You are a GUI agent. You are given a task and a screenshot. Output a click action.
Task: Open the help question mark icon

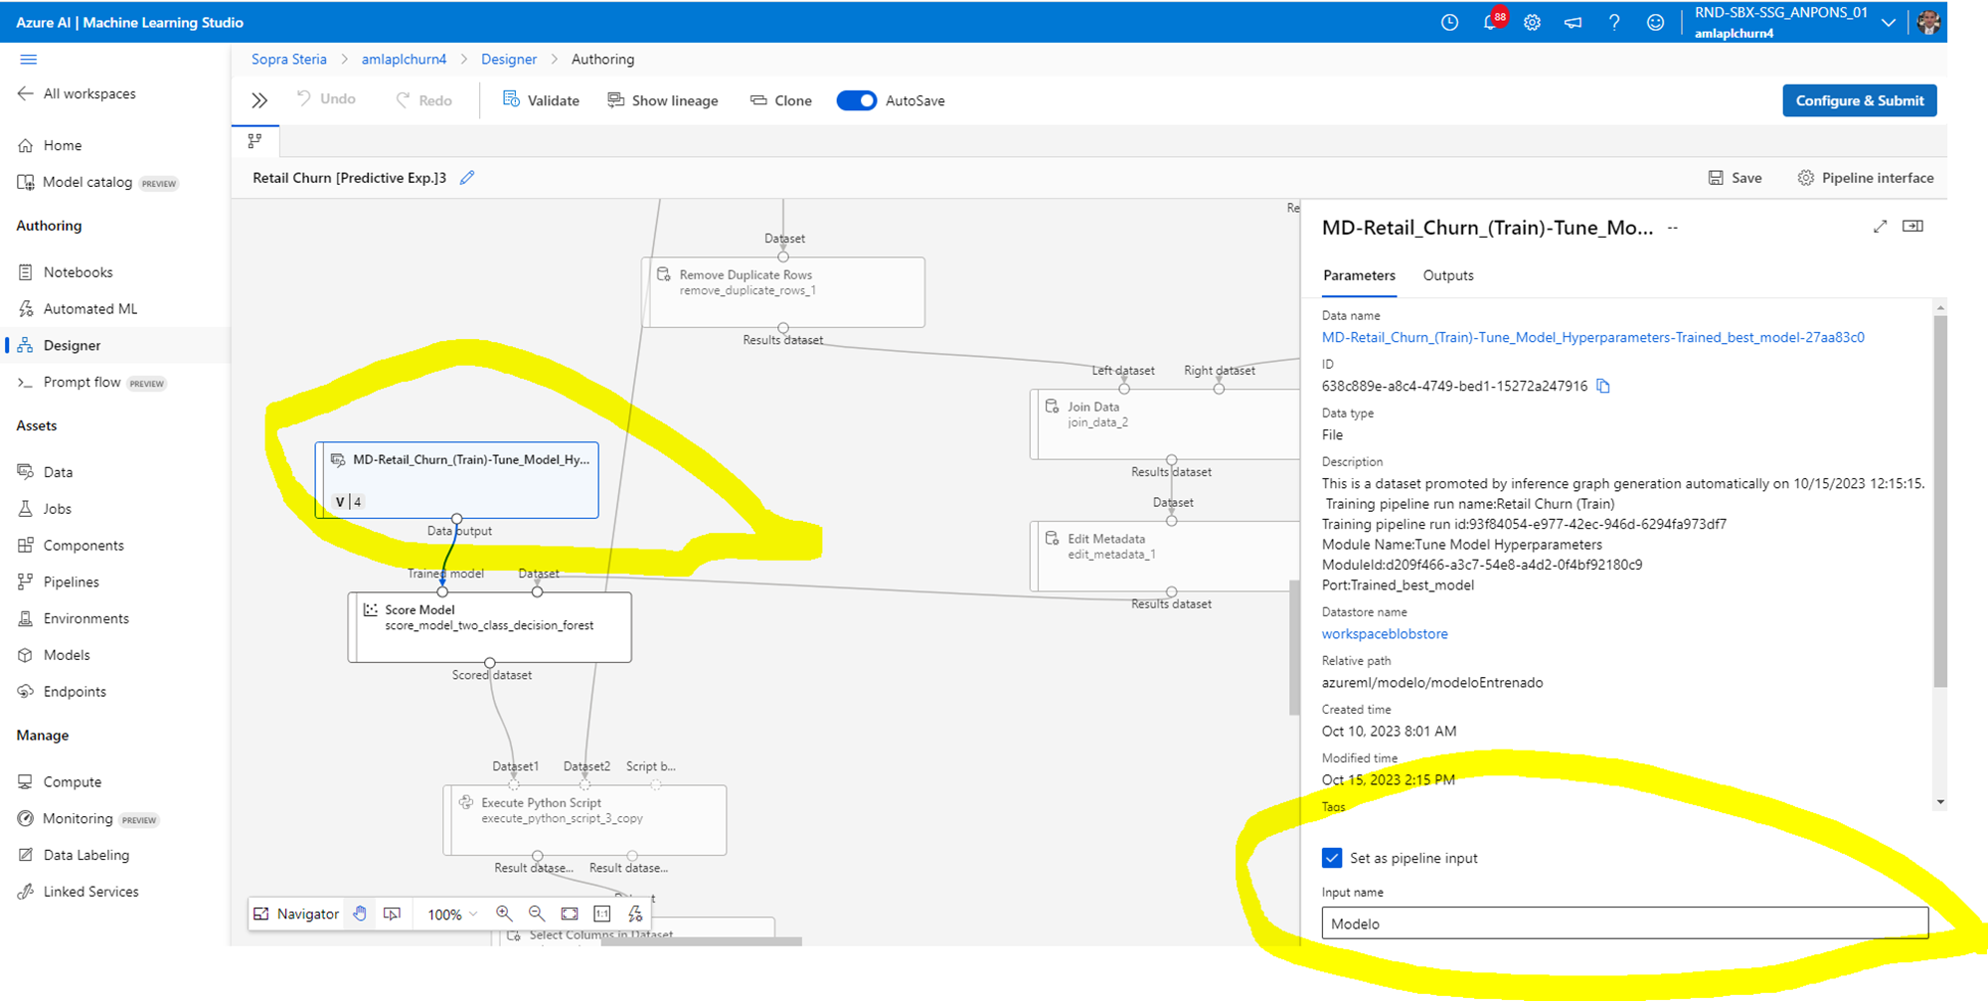tap(1614, 22)
